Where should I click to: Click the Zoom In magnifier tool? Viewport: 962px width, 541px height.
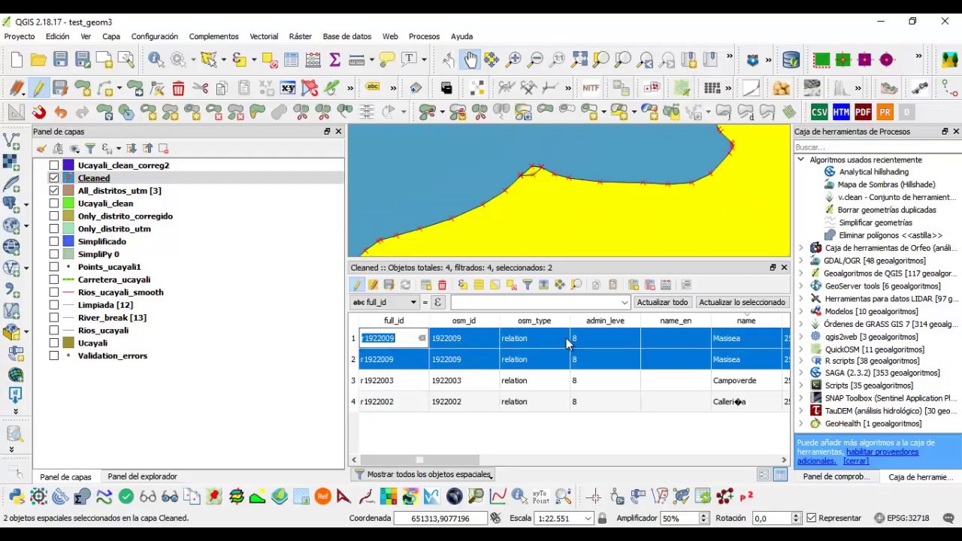tap(514, 59)
